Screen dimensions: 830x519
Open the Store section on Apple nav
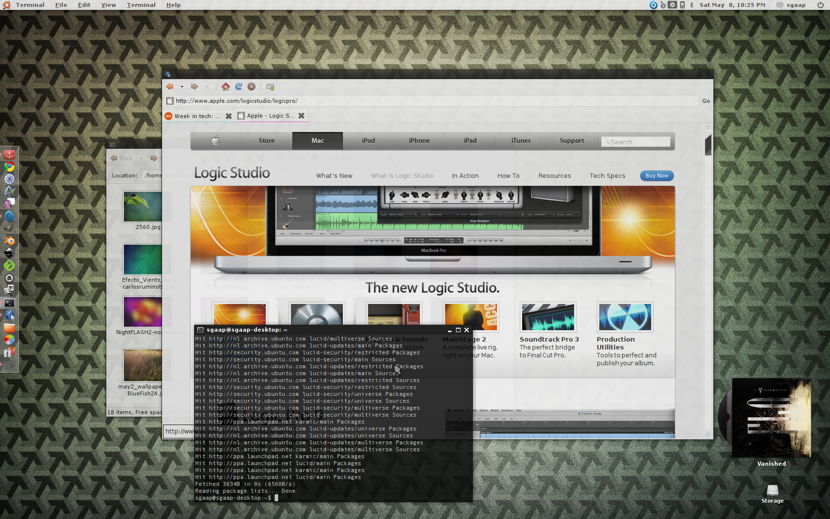pos(267,141)
